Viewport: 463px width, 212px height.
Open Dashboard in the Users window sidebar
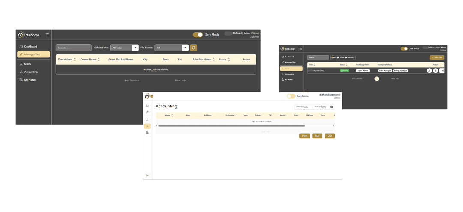(x=288, y=57)
